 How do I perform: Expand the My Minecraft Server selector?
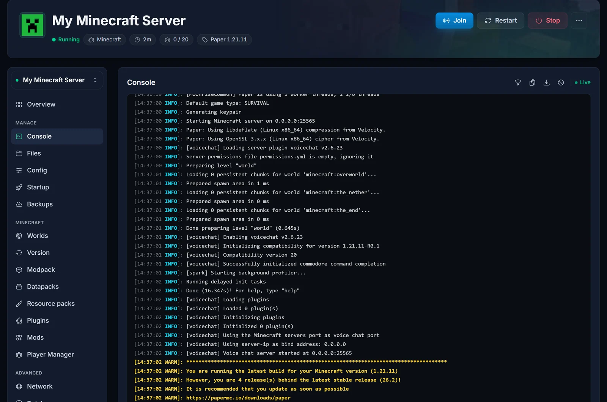pos(57,80)
